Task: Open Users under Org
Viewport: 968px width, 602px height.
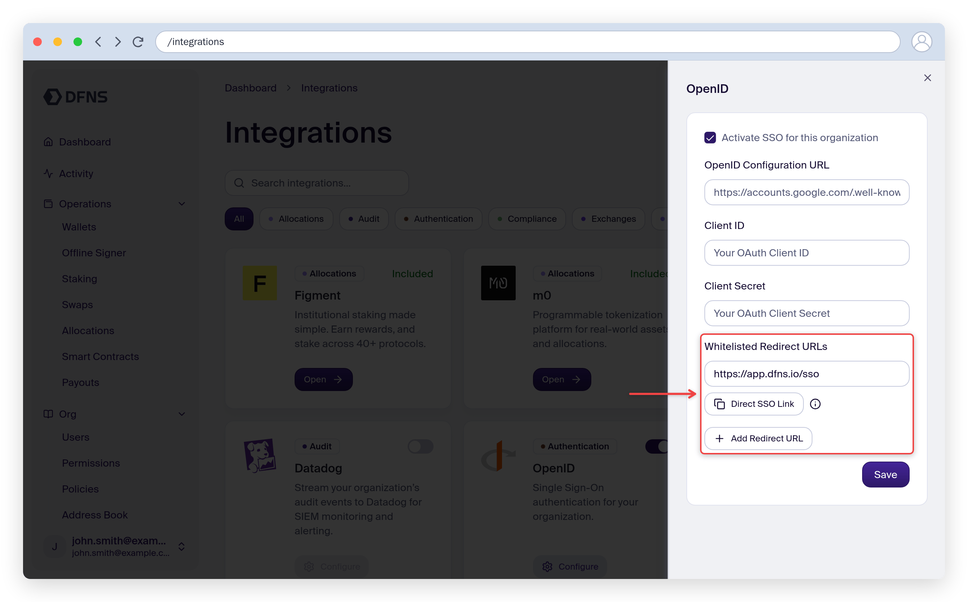Action: point(75,437)
